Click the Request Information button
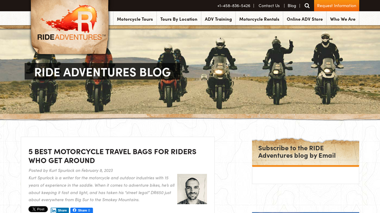Viewport: 380px width, 213px height. coord(336,6)
